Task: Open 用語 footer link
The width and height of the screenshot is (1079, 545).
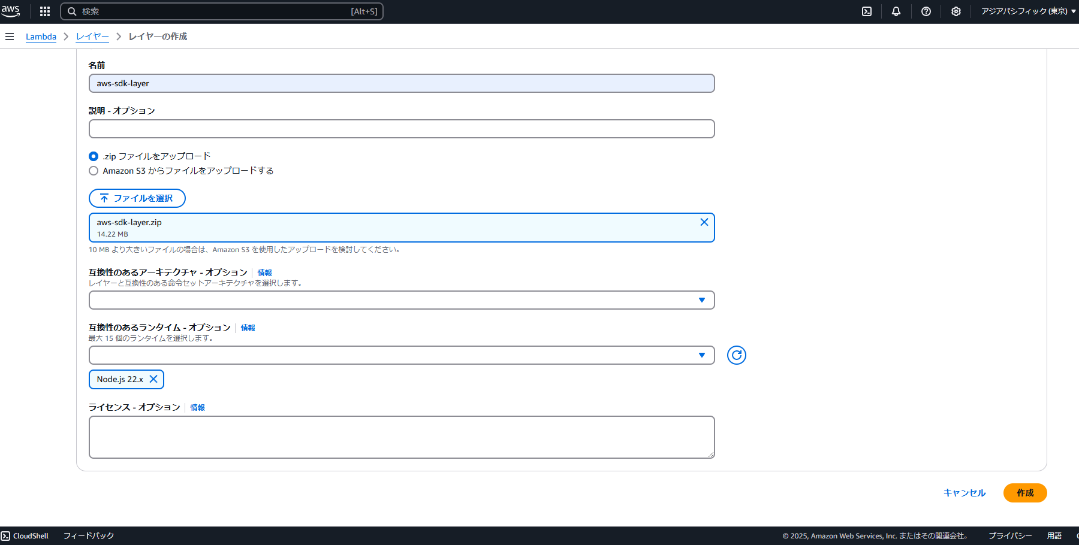Action: point(1054,536)
